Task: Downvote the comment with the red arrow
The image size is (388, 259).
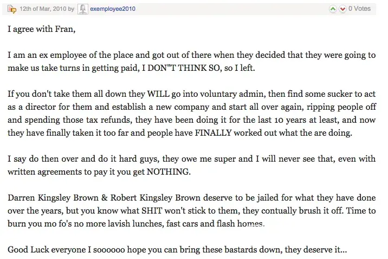Action: click(x=342, y=9)
